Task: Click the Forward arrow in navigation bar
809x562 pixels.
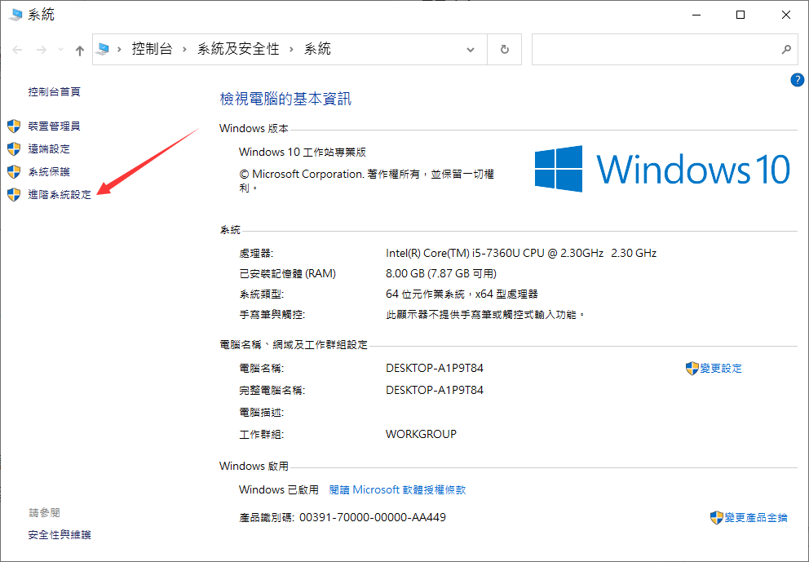Action: [x=42, y=50]
